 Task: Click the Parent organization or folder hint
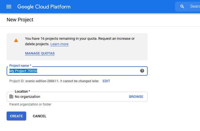pyautogui.click(x=30, y=104)
